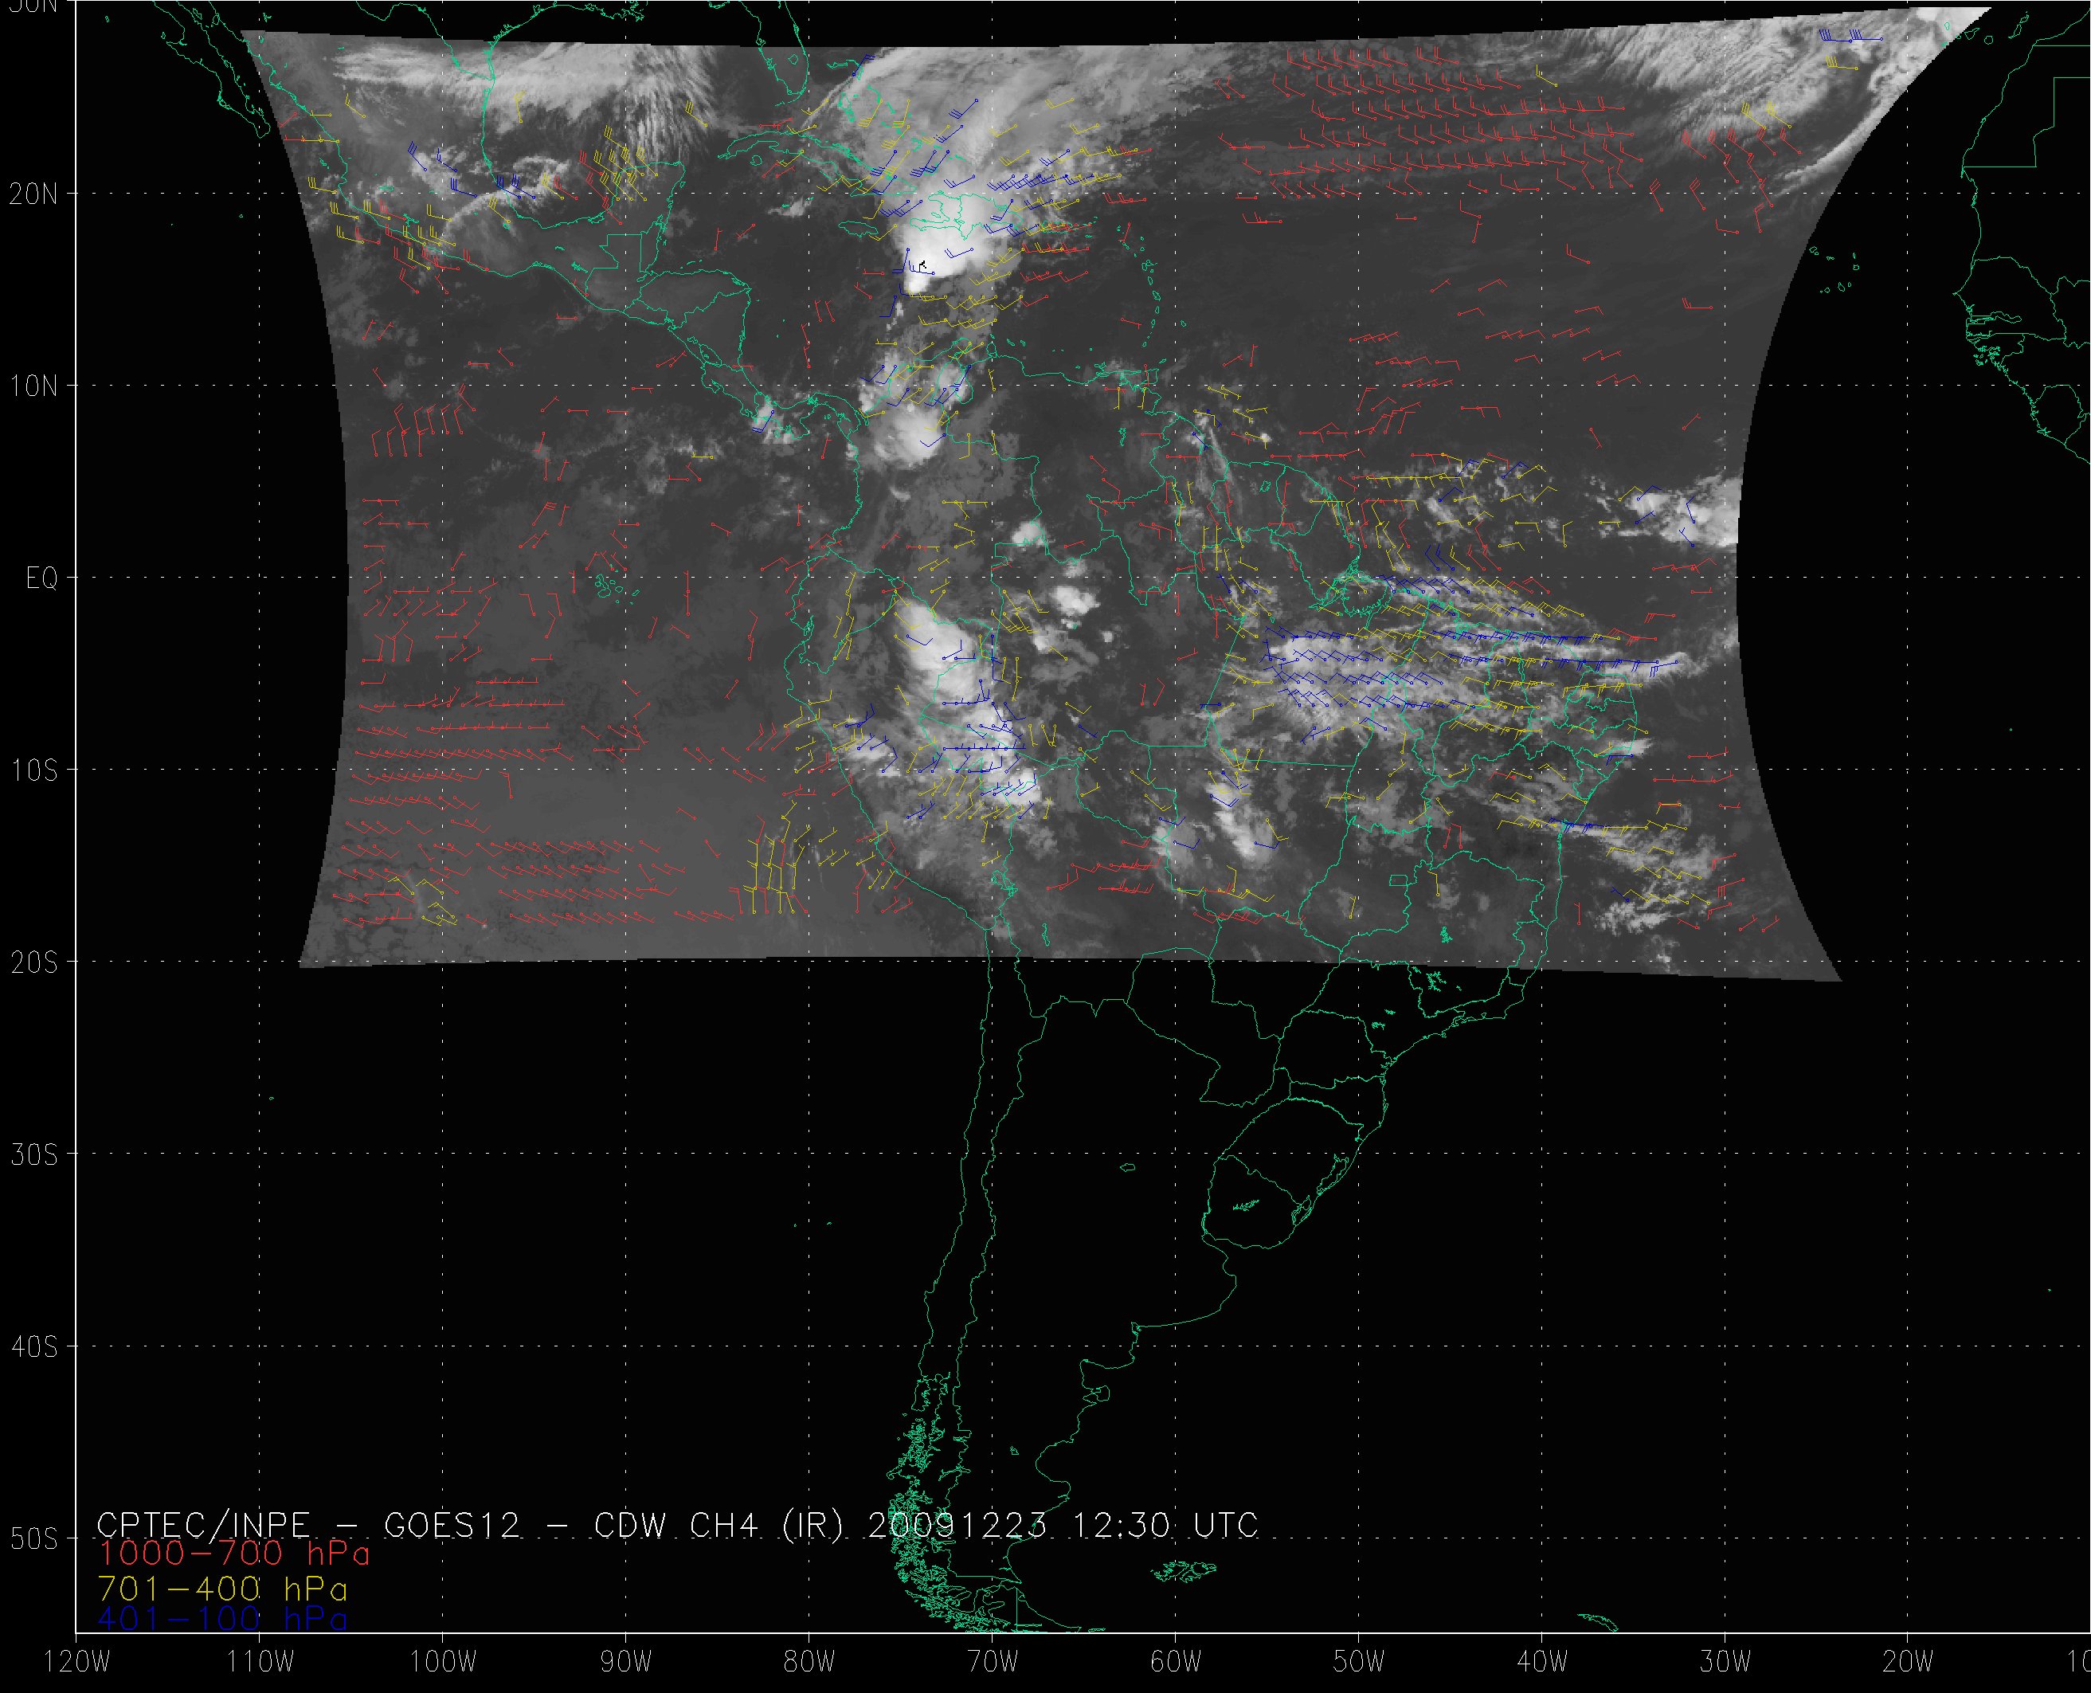The width and height of the screenshot is (2091, 1693).
Task: Click the EQ equator latitude label
Action: [x=43, y=578]
